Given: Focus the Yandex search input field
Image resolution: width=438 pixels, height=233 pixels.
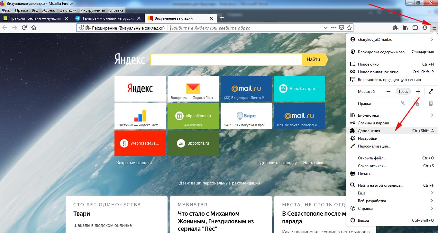Looking at the screenshot, I should [x=226, y=59].
